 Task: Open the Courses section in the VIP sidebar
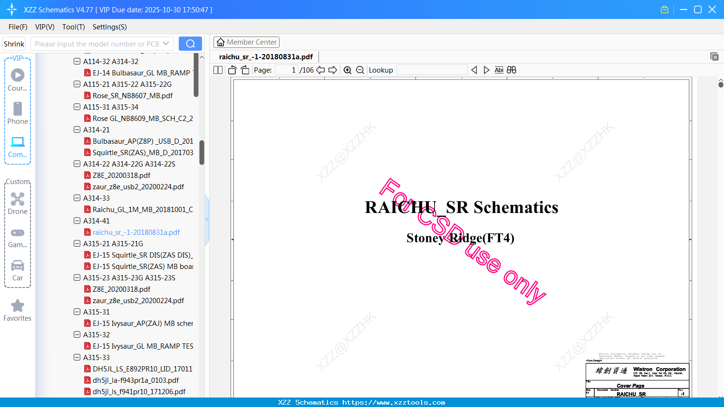click(18, 80)
